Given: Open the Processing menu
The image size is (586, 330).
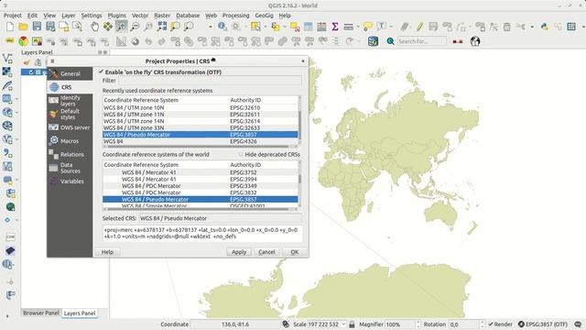Looking at the screenshot, I should [x=235, y=16].
